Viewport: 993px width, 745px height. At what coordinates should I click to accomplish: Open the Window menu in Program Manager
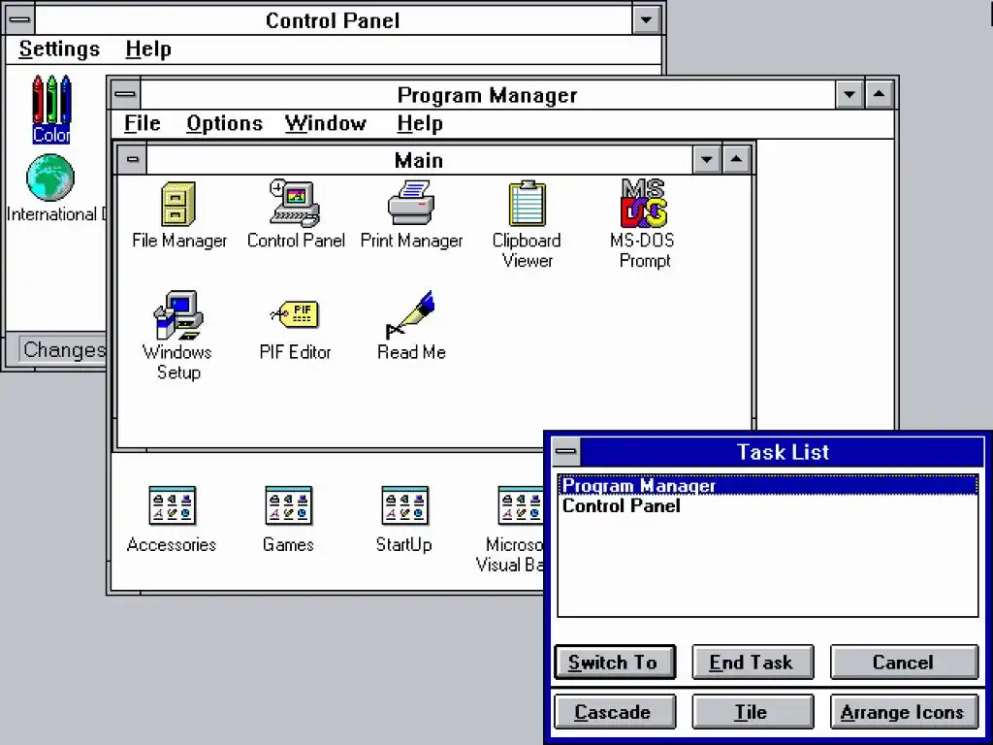326,123
